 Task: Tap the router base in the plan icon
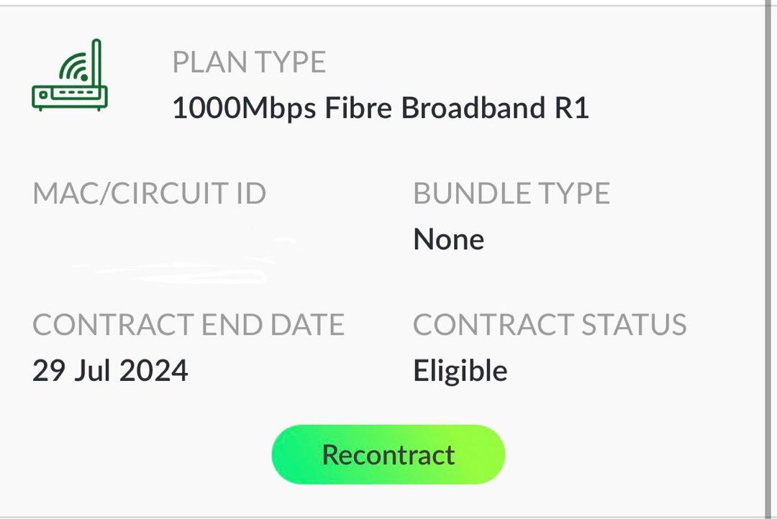tap(70, 96)
